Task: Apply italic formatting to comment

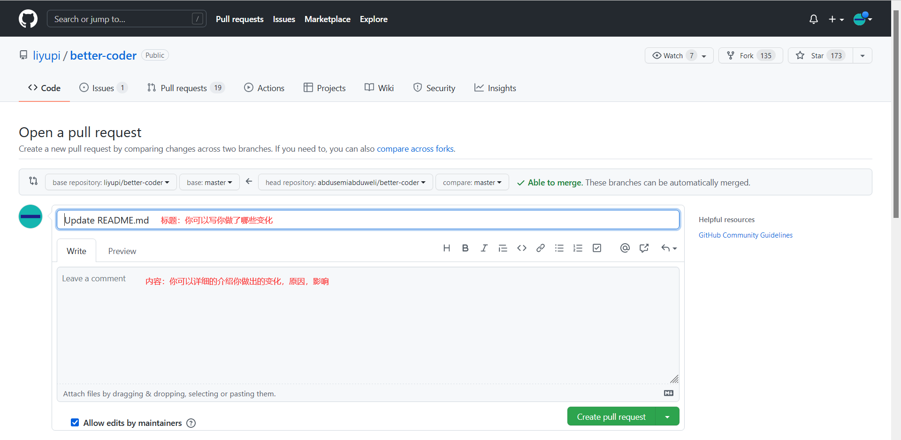Action: pyautogui.click(x=484, y=248)
